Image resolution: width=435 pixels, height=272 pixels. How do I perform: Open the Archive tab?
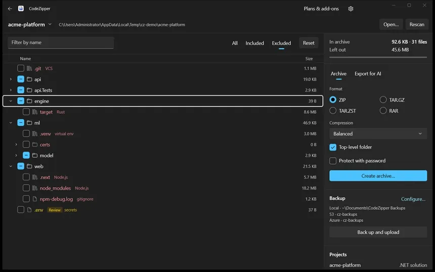338,74
